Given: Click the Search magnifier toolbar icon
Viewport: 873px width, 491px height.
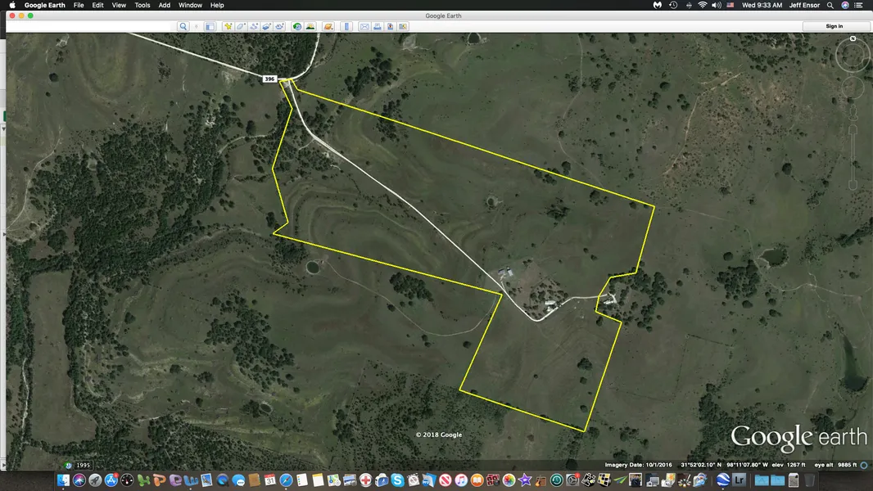Looking at the screenshot, I should [x=184, y=26].
